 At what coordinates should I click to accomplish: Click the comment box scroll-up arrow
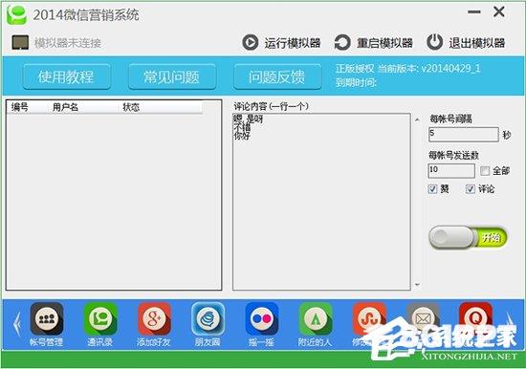pos(417,119)
